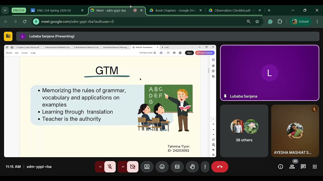Image resolution: width=323 pixels, height=181 pixels.
Task: Turn on camera in Meet toolbar
Action: (x=133, y=167)
